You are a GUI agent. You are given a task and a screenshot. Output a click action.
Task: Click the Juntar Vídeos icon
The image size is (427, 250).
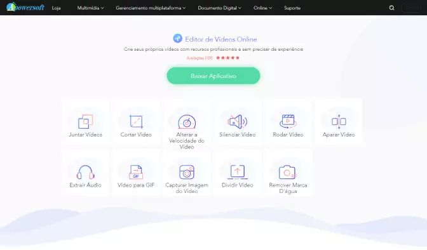(x=86, y=121)
